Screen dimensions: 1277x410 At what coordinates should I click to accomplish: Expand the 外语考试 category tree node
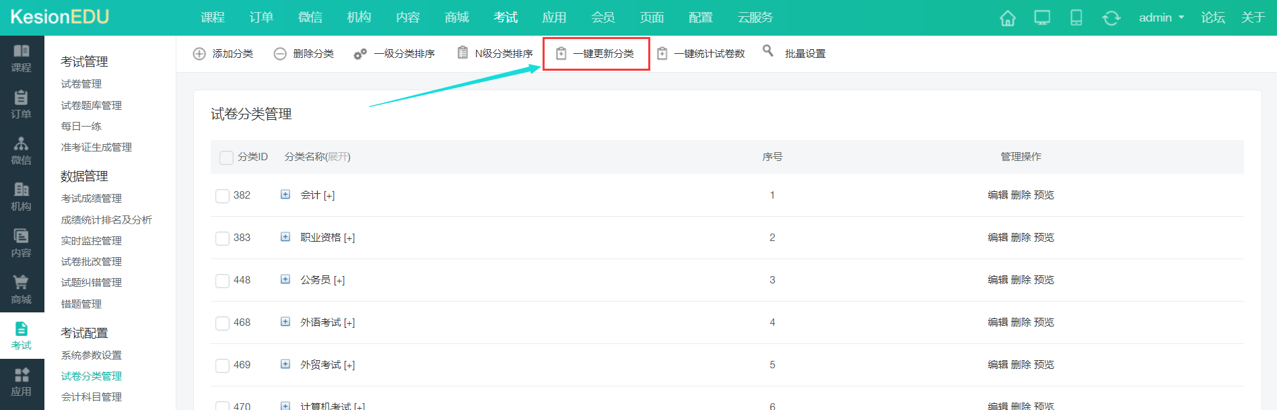(x=285, y=322)
